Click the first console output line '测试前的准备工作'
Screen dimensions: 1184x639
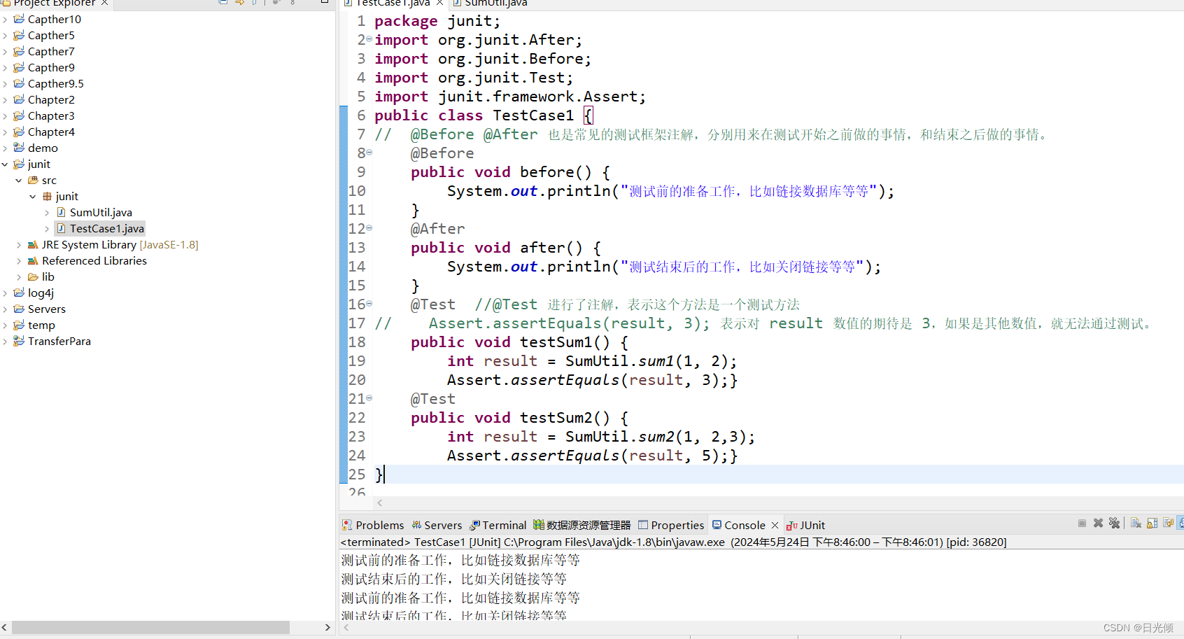click(x=460, y=561)
